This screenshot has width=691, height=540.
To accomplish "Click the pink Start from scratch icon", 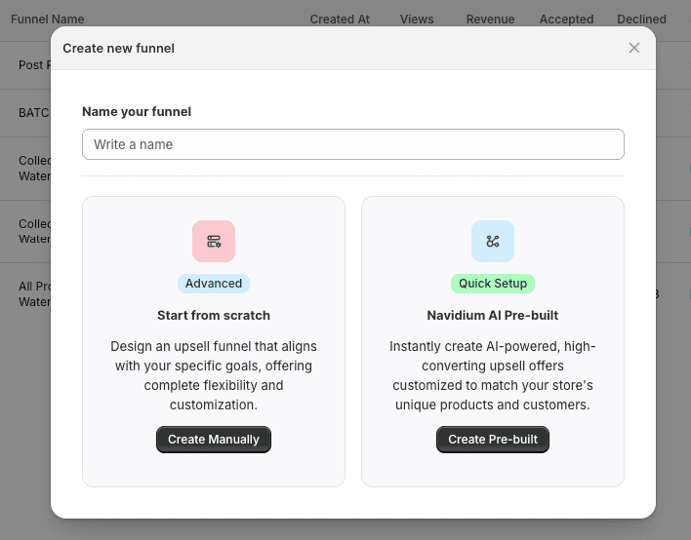I will tap(214, 241).
